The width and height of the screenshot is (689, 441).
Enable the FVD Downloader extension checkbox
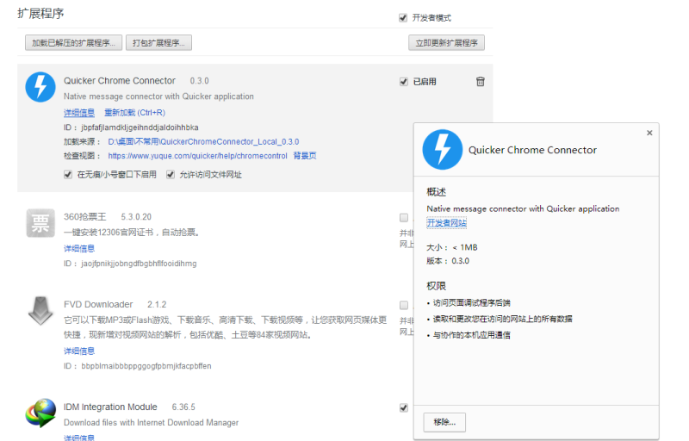[404, 305]
